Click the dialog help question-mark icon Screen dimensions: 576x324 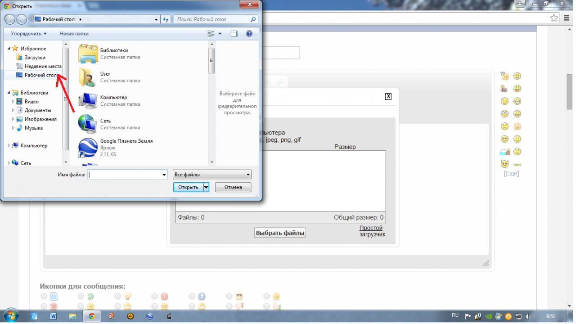(249, 34)
